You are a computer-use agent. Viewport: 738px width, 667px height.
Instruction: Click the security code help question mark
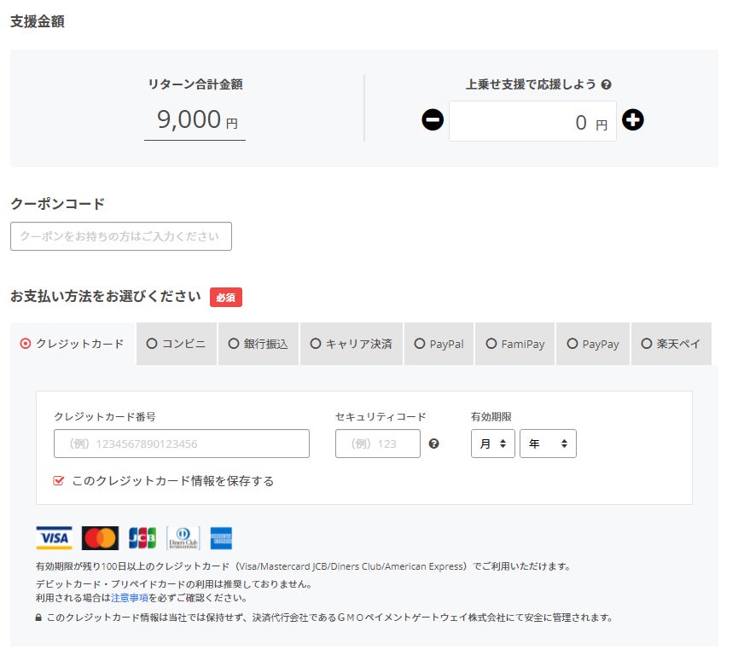pyautogui.click(x=433, y=444)
